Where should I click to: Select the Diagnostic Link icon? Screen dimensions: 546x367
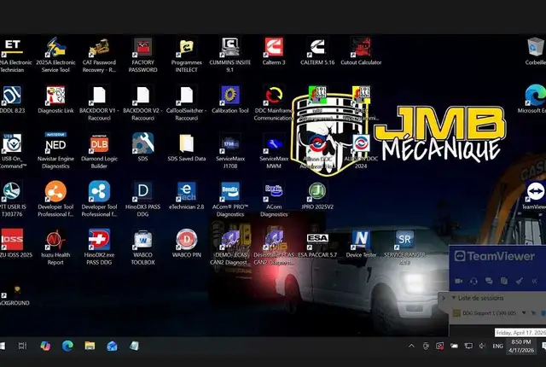click(55, 100)
